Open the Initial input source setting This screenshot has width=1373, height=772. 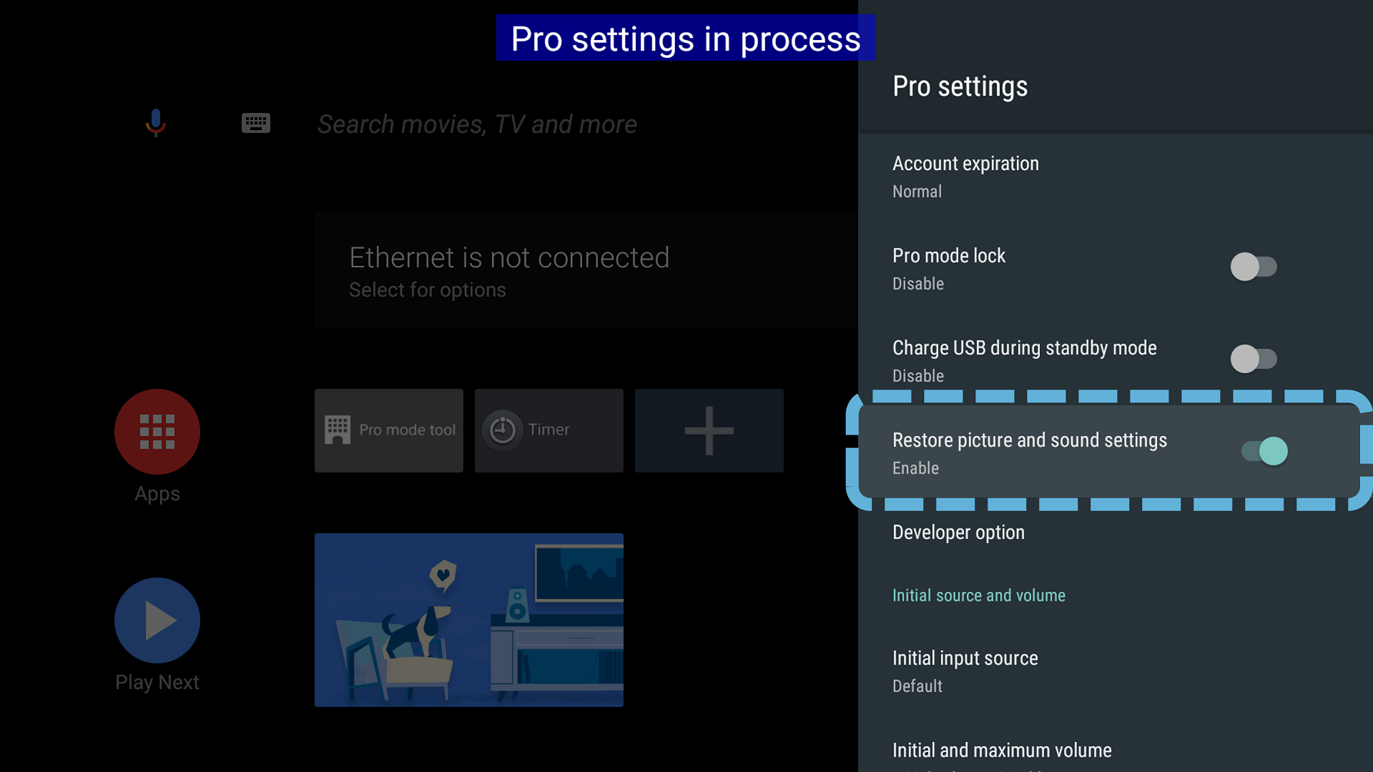(965, 671)
